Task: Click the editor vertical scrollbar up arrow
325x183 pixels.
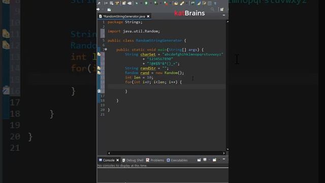Action: (227, 21)
